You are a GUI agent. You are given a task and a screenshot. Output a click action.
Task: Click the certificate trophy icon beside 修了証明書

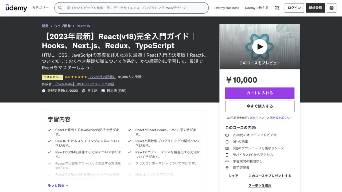tap(227, 168)
